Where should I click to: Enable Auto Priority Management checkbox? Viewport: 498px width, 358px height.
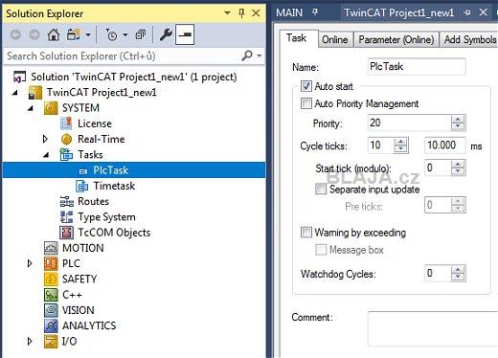click(306, 103)
